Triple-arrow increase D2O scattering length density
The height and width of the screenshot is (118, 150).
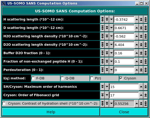(146, 45)
